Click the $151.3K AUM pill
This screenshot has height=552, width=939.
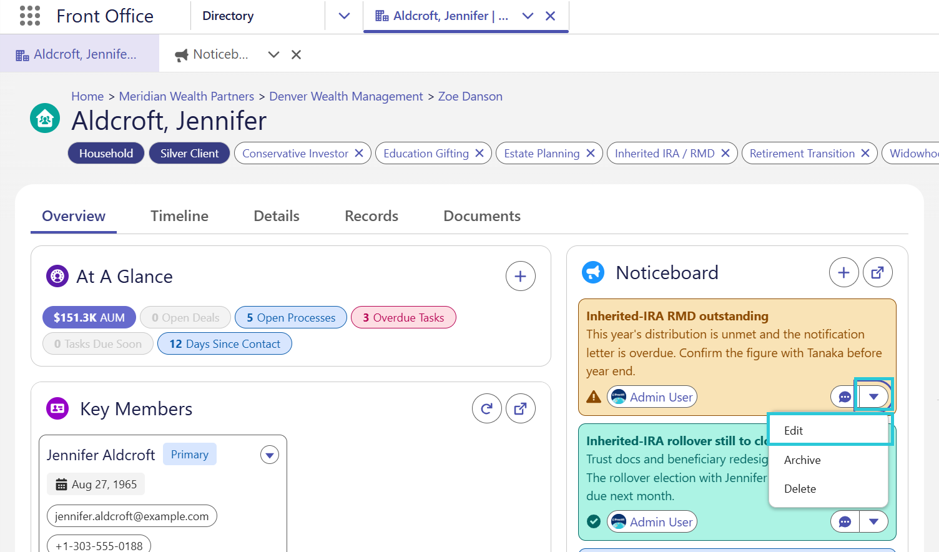(89, 318)
